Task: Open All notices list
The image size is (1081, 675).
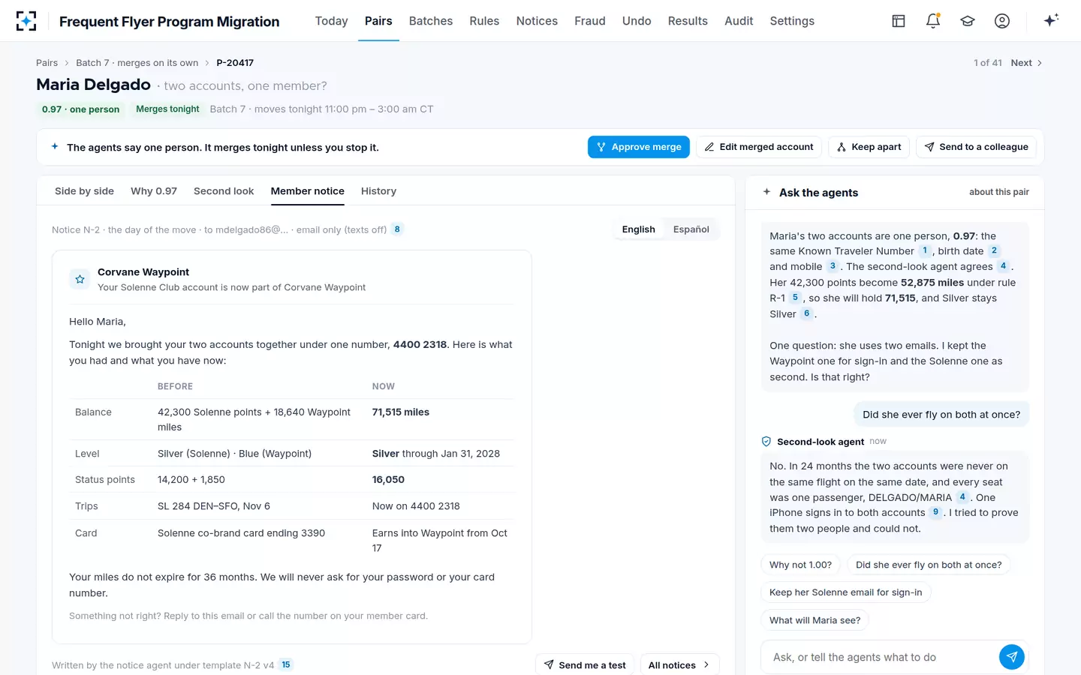Action: tap(679, 665)
